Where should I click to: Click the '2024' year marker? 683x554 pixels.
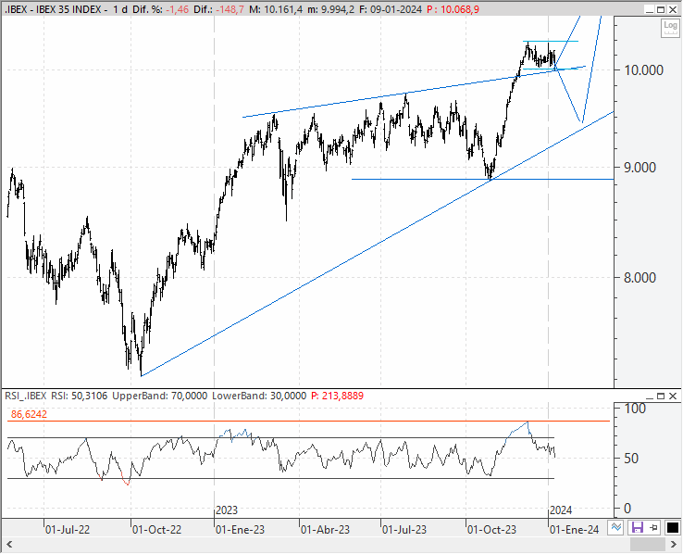(561, 510)
